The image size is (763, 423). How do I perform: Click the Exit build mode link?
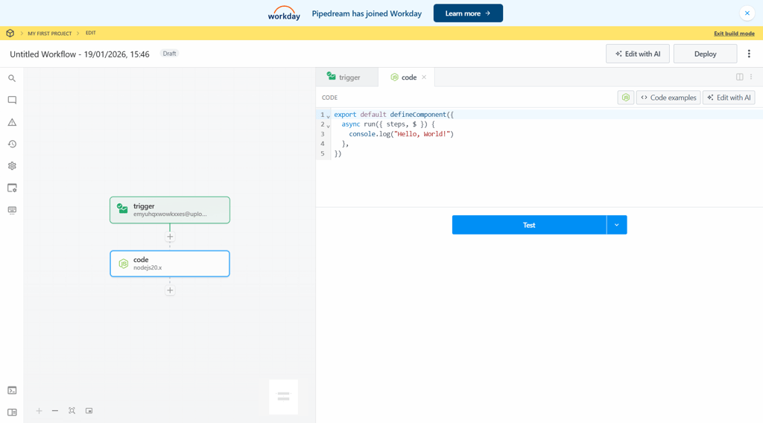point(734,34)
